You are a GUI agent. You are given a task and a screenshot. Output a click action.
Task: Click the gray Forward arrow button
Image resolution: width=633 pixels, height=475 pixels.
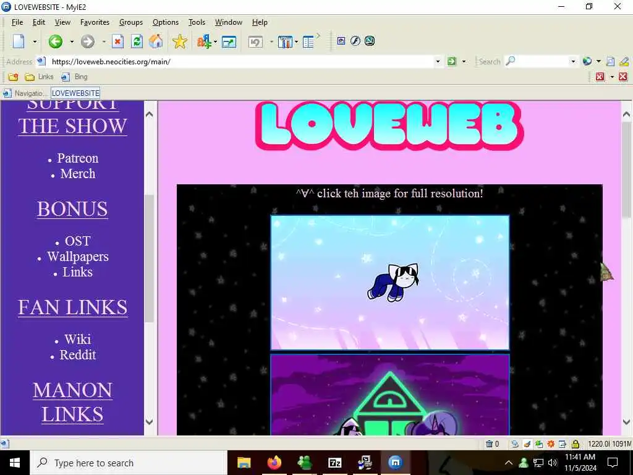tap(87, 41)
